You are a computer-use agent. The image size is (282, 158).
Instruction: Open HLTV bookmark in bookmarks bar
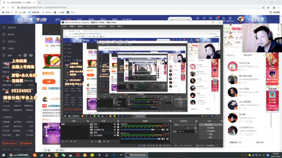point(71,12)
